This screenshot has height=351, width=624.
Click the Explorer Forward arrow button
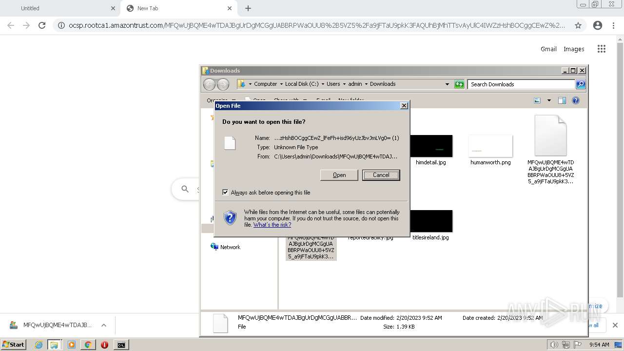[x=223, y=84]
